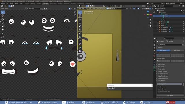Screen dimensions: 185x104
Task: Activate the 3D Cursor tool in viewport
Action: point(80,15)
